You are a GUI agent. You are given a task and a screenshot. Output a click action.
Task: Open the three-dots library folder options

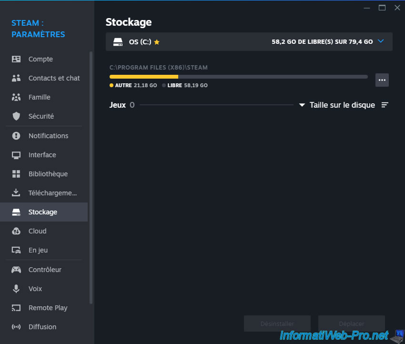click(382, 80)
